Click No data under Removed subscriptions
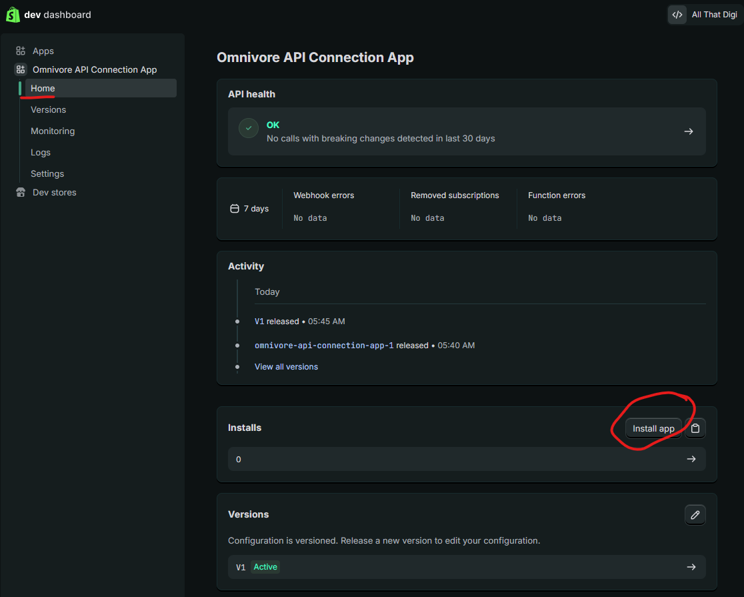The image size is (744, 597). coord(427,218)
